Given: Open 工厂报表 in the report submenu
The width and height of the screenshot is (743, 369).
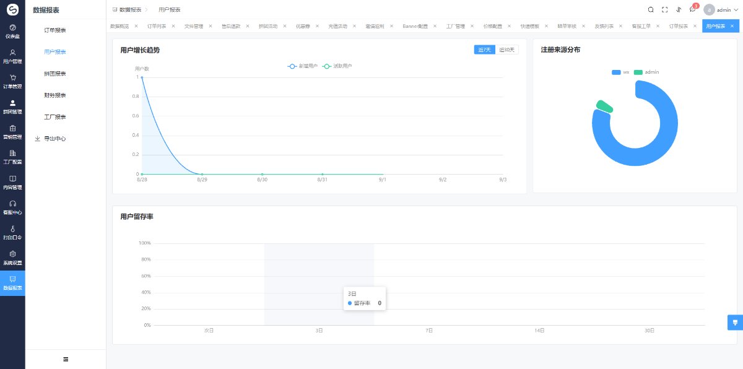Looking at the screenshot, I should pyautogui.click(x=55, y=117).
